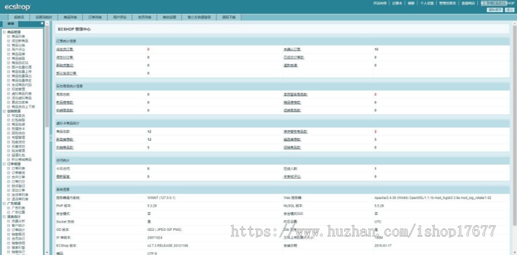Image resolution: width=517 pixels, height=255 pixels.
Task: Click the 未审核评论 link
Action: [x=292, y=176]
